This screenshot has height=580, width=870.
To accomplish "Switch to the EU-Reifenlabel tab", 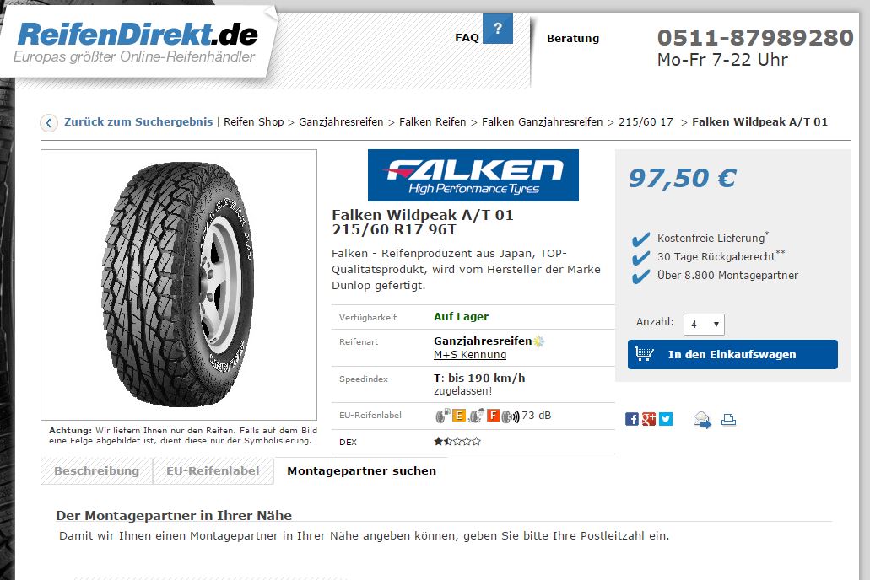I will point(213,471).
